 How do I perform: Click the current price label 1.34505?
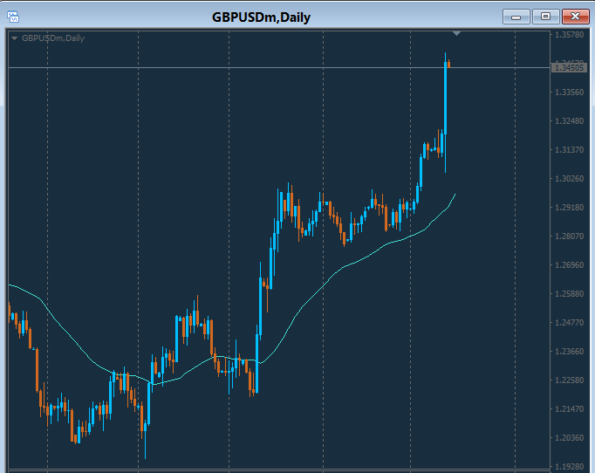569,68
